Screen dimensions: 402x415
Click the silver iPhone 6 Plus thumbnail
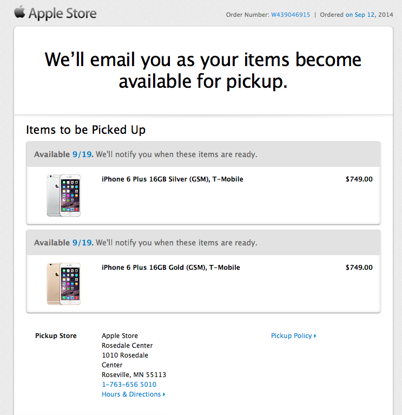[x=63, y=196]
